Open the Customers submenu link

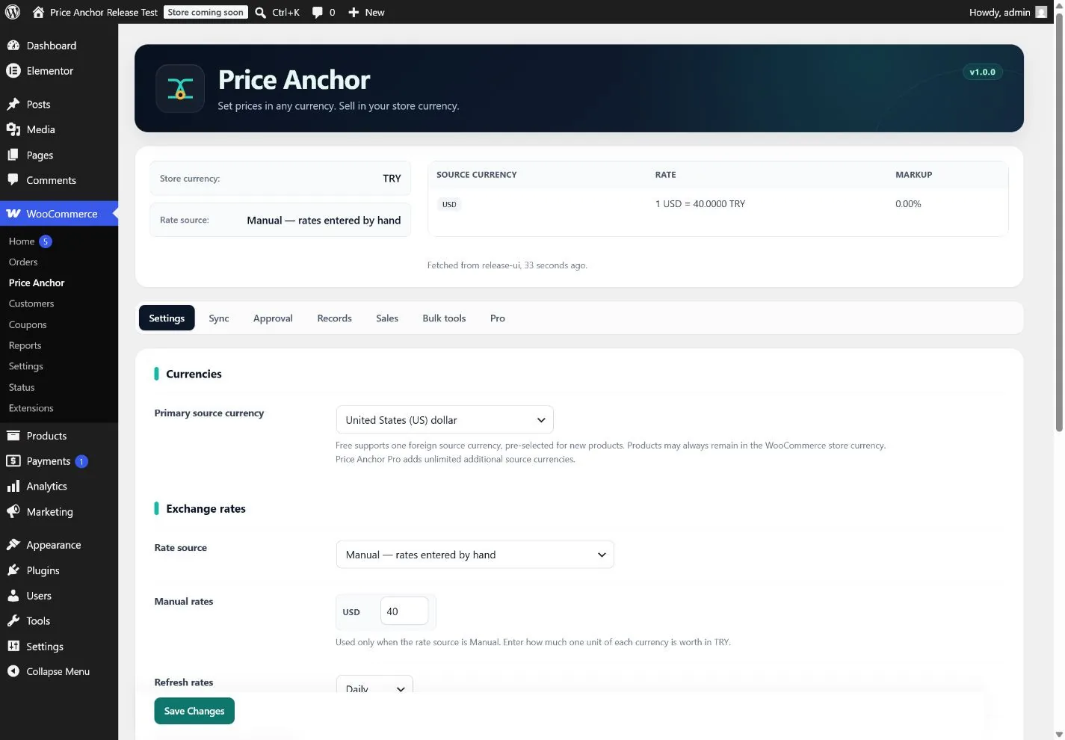coord(31,303)
